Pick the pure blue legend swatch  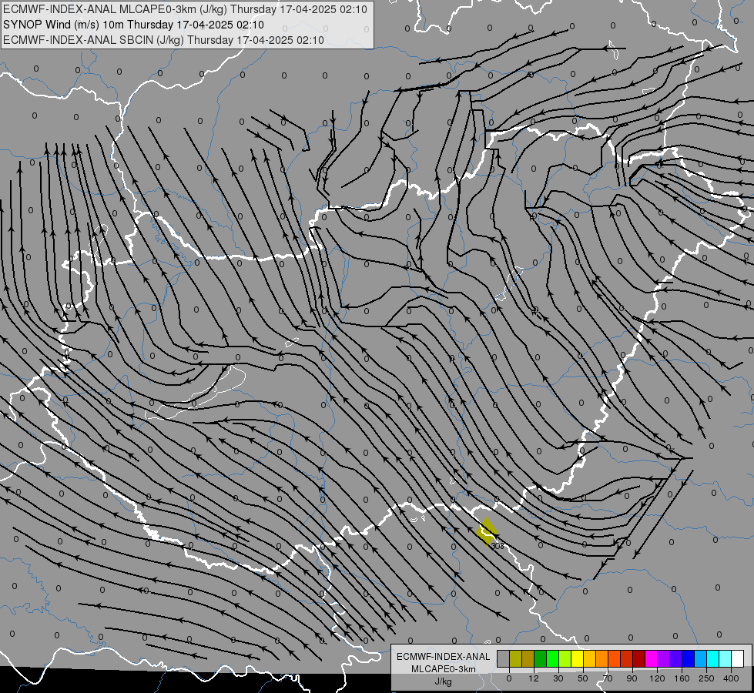pyautogui.click(x=688, y=658)
